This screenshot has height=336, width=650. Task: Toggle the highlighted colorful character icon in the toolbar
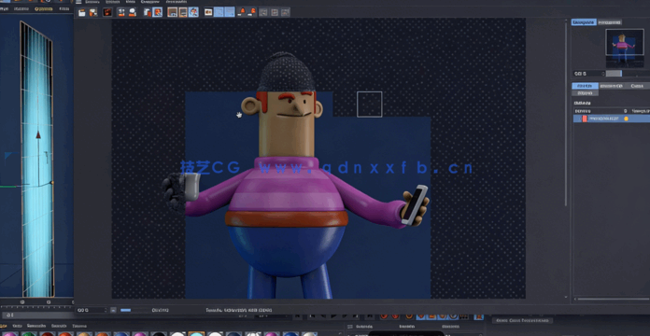[x=193, y=12]
